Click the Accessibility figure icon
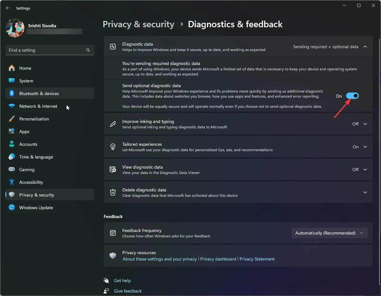The image size is (381, 296). (12, 182)
